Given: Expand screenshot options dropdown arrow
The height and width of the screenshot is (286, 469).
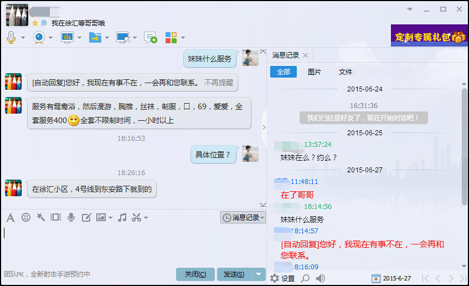Looking at the screenshot, I should tap(146, 218).
